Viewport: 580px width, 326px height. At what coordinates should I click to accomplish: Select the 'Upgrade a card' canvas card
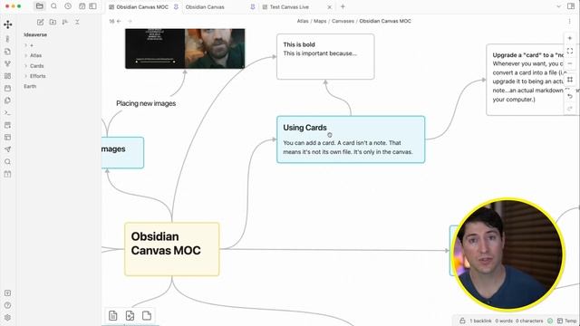click(x=533, y=80)
